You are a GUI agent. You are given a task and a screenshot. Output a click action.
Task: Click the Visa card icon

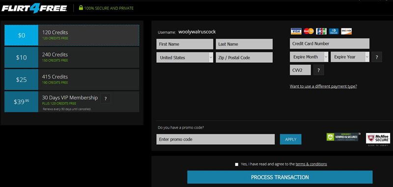point(296,31)
